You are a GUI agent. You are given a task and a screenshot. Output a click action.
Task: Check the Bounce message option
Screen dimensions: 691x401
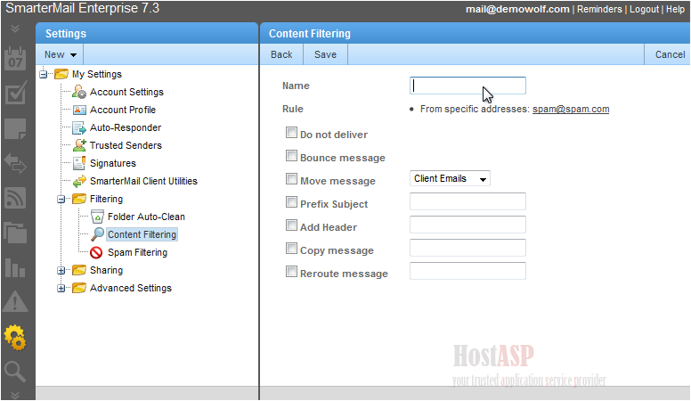(x=291, y=155)
